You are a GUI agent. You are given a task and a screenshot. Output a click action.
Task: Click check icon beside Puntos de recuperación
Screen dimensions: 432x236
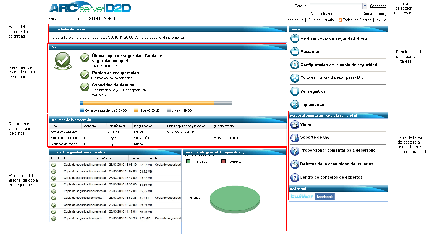coord(85,75)
